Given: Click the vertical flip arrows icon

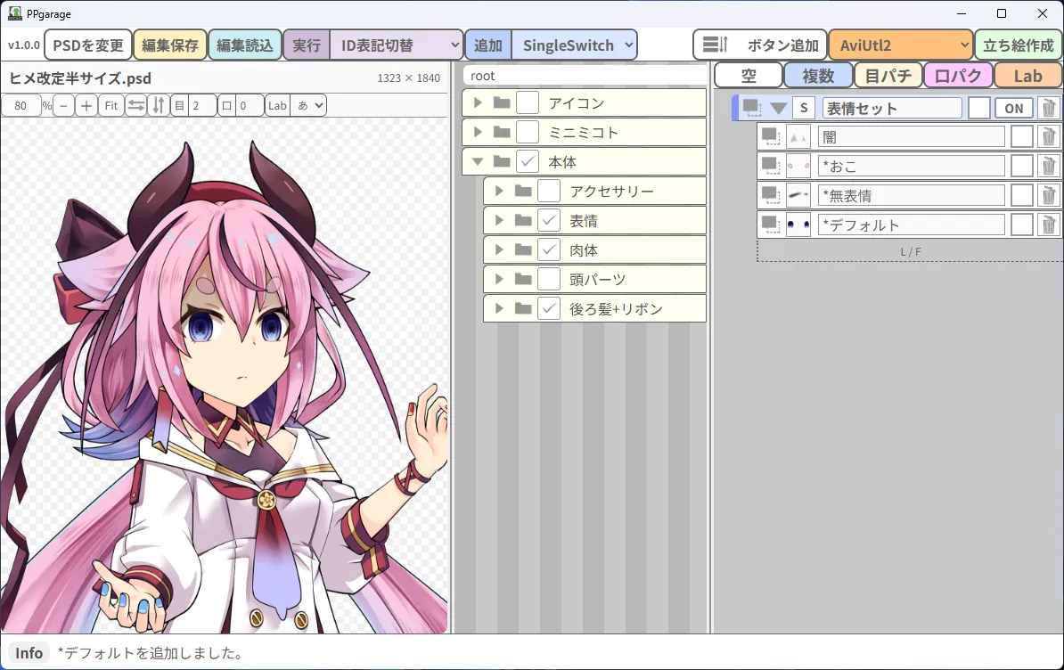Looking at the screenshot, I should pyautogui.click(x=158, y=105).
